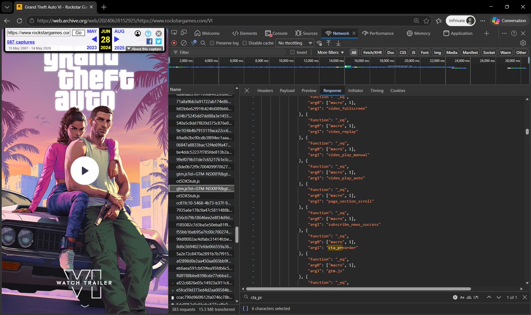This screenshot has height=315, width=531.
Task: Enable Preserve log checkbox
Action: [x=212, y=43]
